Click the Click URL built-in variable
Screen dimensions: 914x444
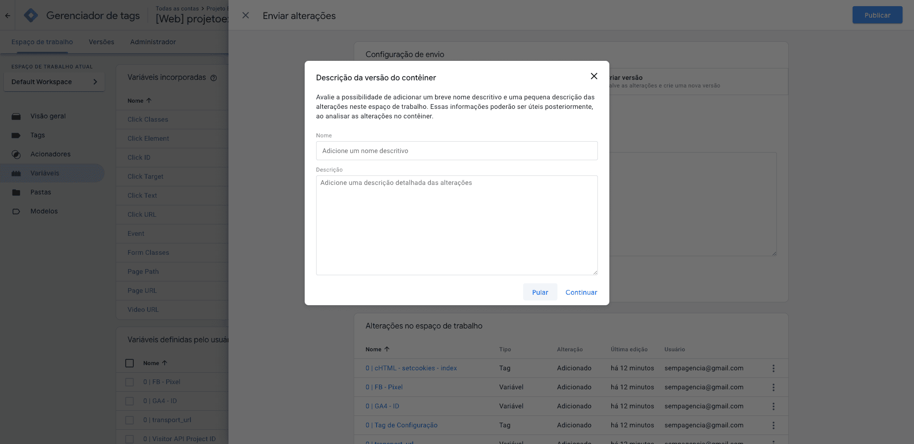tap(142, 214)
